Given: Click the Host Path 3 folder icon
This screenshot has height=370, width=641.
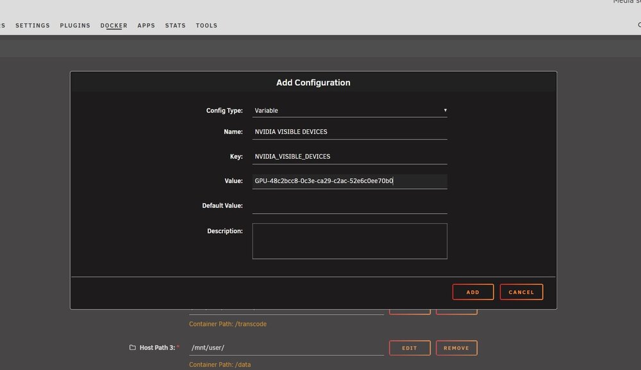Looking at the screenshot, I should point(133,348).
